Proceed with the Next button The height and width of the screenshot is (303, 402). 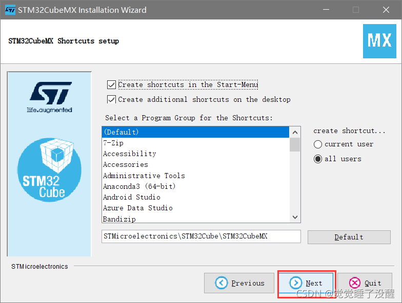click(306, 283)
